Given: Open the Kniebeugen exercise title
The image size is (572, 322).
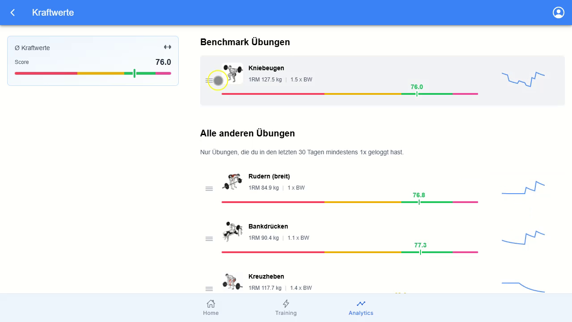Looking at the screenshot, I should coord(266,68).
